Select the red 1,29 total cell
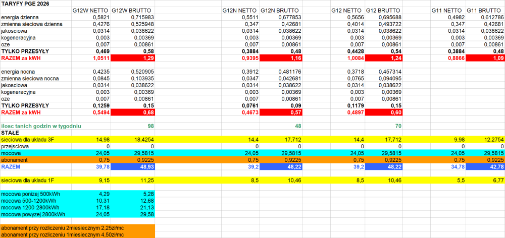Screen dimensions: 505x238 click(132, 58)
